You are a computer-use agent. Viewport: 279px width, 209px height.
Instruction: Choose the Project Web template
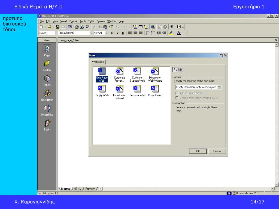[155, 91]
